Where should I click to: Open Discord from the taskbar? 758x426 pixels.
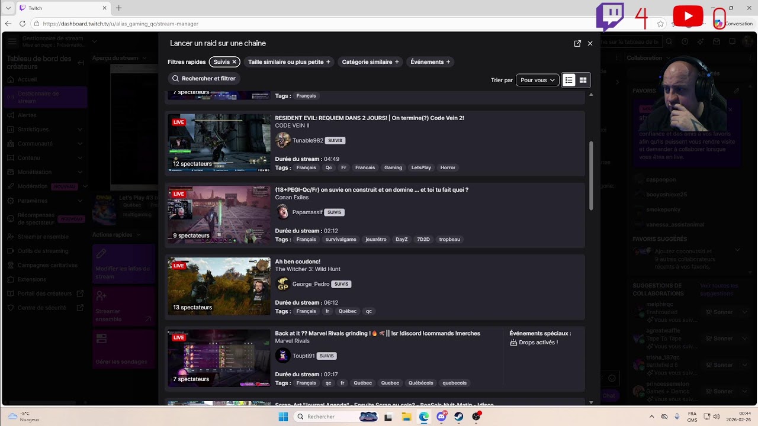click(x=441, y=417)
